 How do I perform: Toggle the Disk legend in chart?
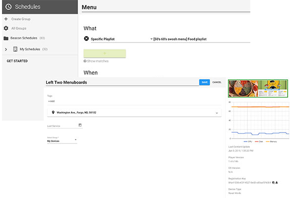(259, 142)
